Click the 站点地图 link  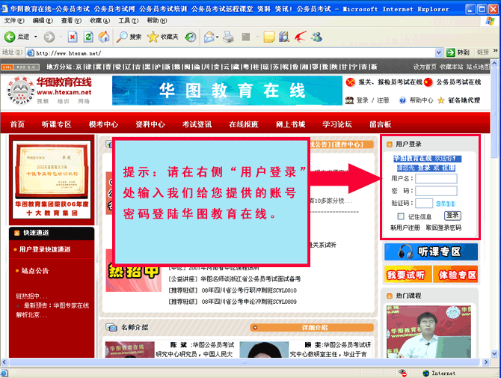tap(478, 67)
